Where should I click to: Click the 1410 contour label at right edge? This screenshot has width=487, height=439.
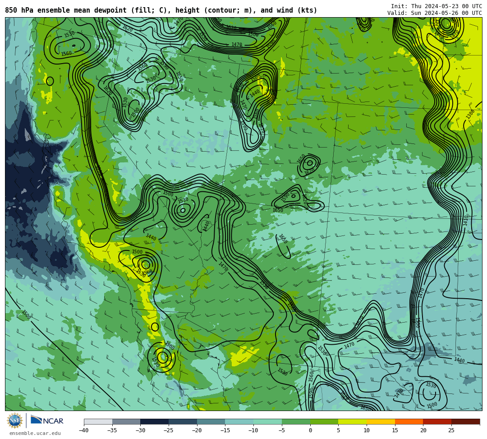point(465,220)
